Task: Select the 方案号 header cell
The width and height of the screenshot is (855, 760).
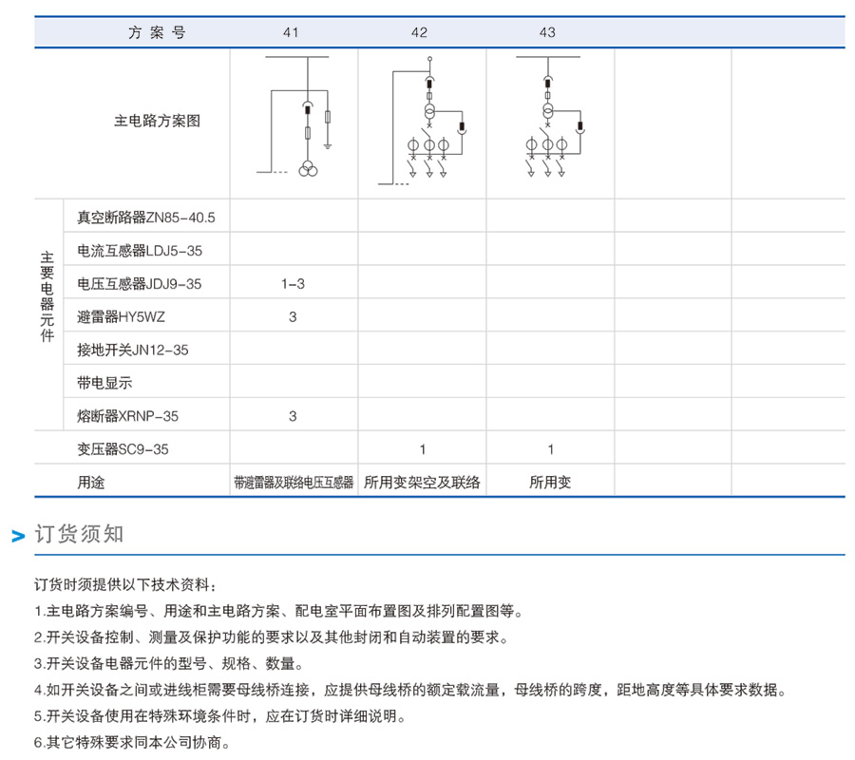Action: 157,32
